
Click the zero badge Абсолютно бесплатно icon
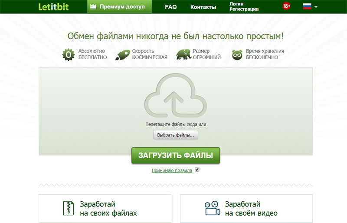(x=69, y=55)
